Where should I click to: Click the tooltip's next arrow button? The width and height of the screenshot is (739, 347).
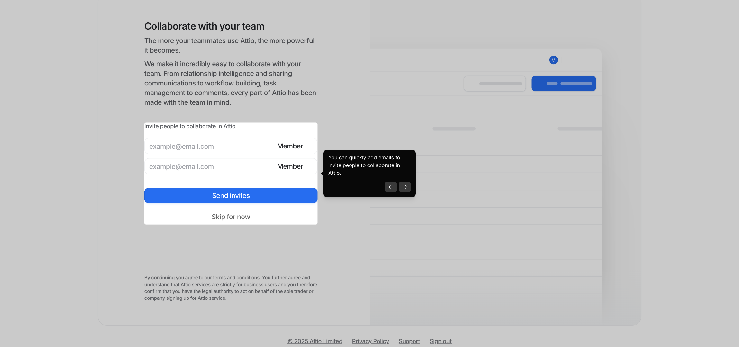[x=405, y=187]
